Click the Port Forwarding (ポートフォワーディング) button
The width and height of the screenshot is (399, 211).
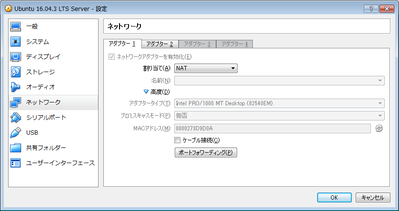(206, 153)
